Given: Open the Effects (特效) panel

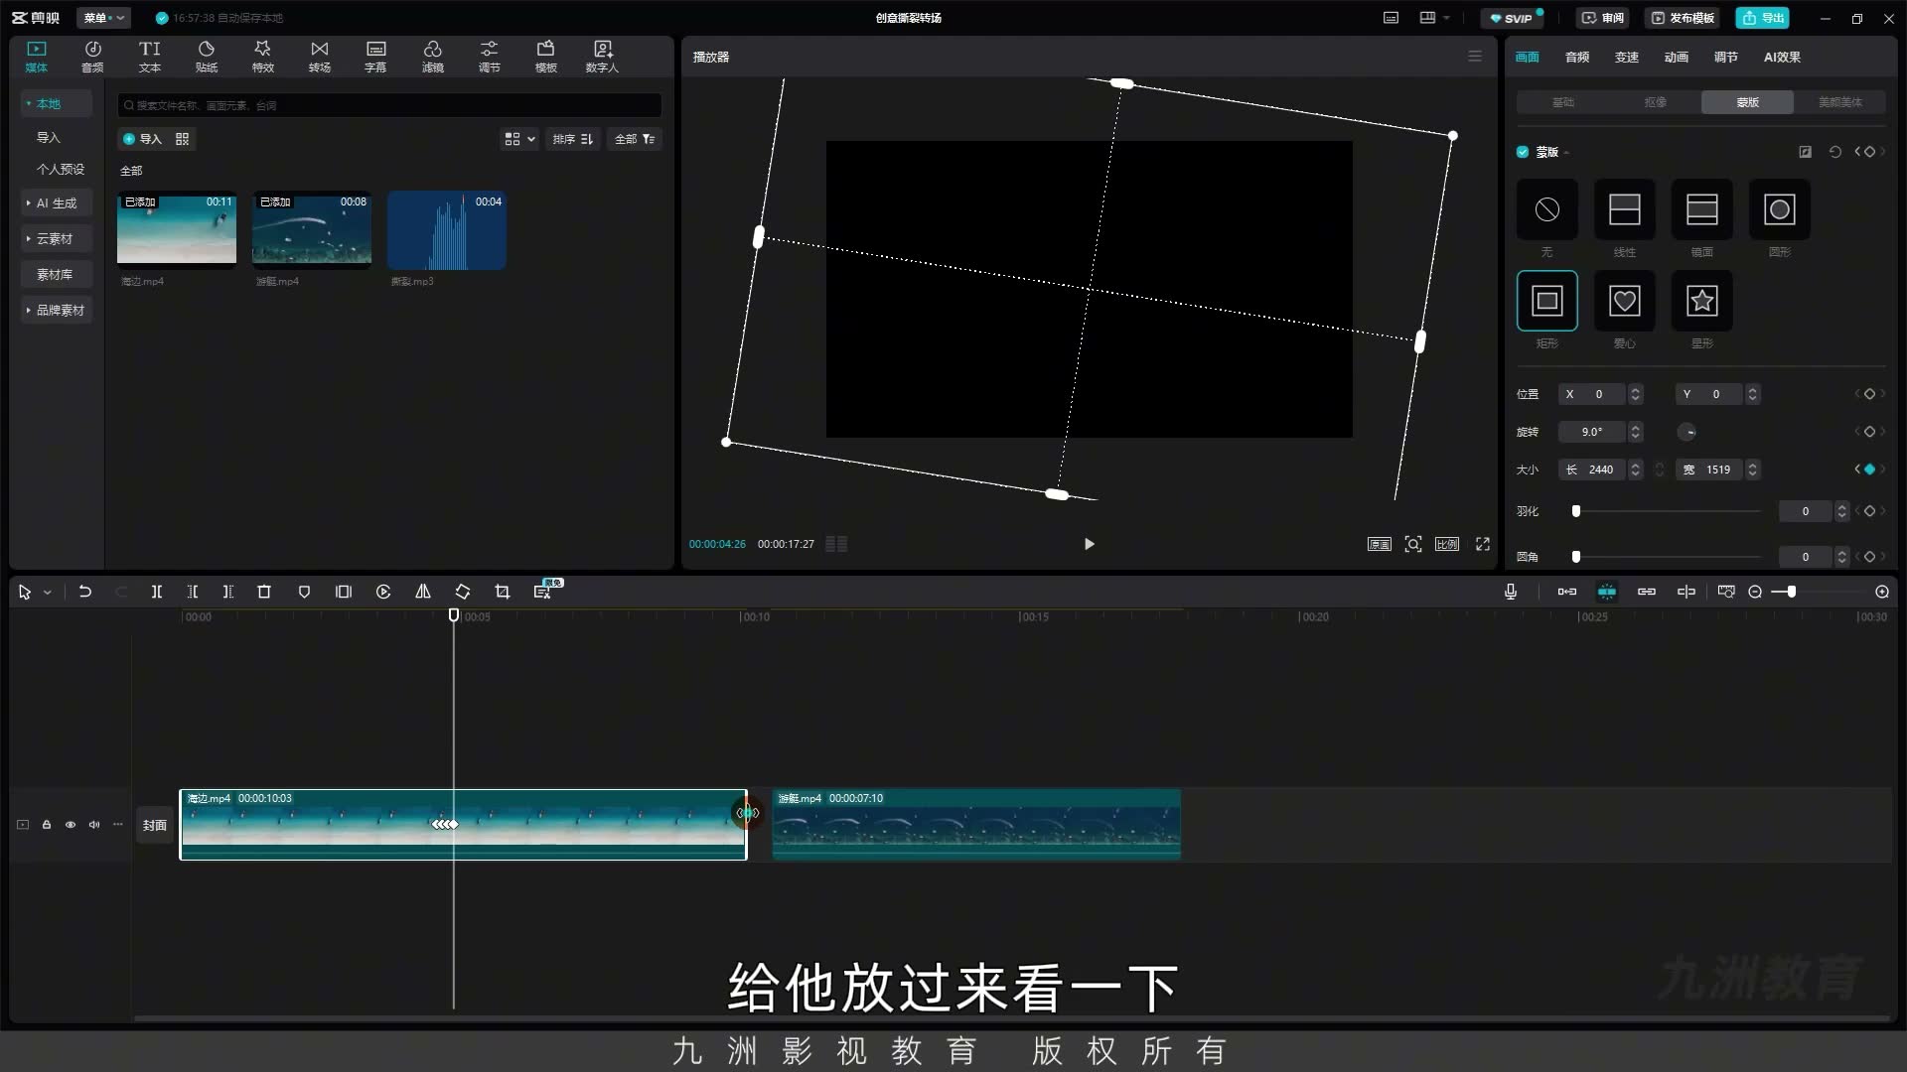Looking at the screenshot, I should pyautogui.click(x=263, y=57).
